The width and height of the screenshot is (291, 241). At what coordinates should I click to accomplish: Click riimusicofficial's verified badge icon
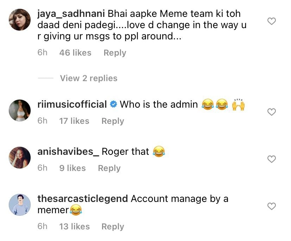coord(113,105)
